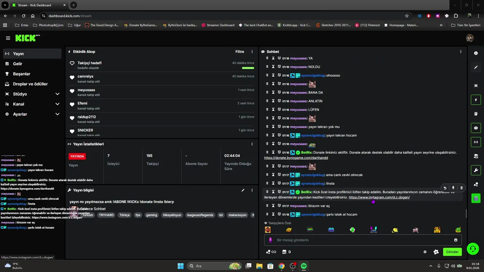Switch to Stream - Kick Dashboard browser tab
The width and height of the screenshot is (484, 272).
coord(39,5)
